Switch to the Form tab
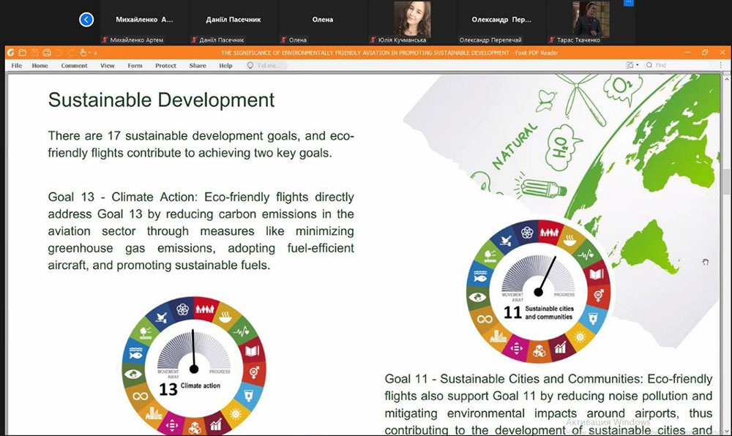 (x=135, y=66)
